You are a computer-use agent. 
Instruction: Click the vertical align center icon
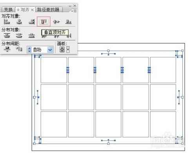tap(56, 22)
